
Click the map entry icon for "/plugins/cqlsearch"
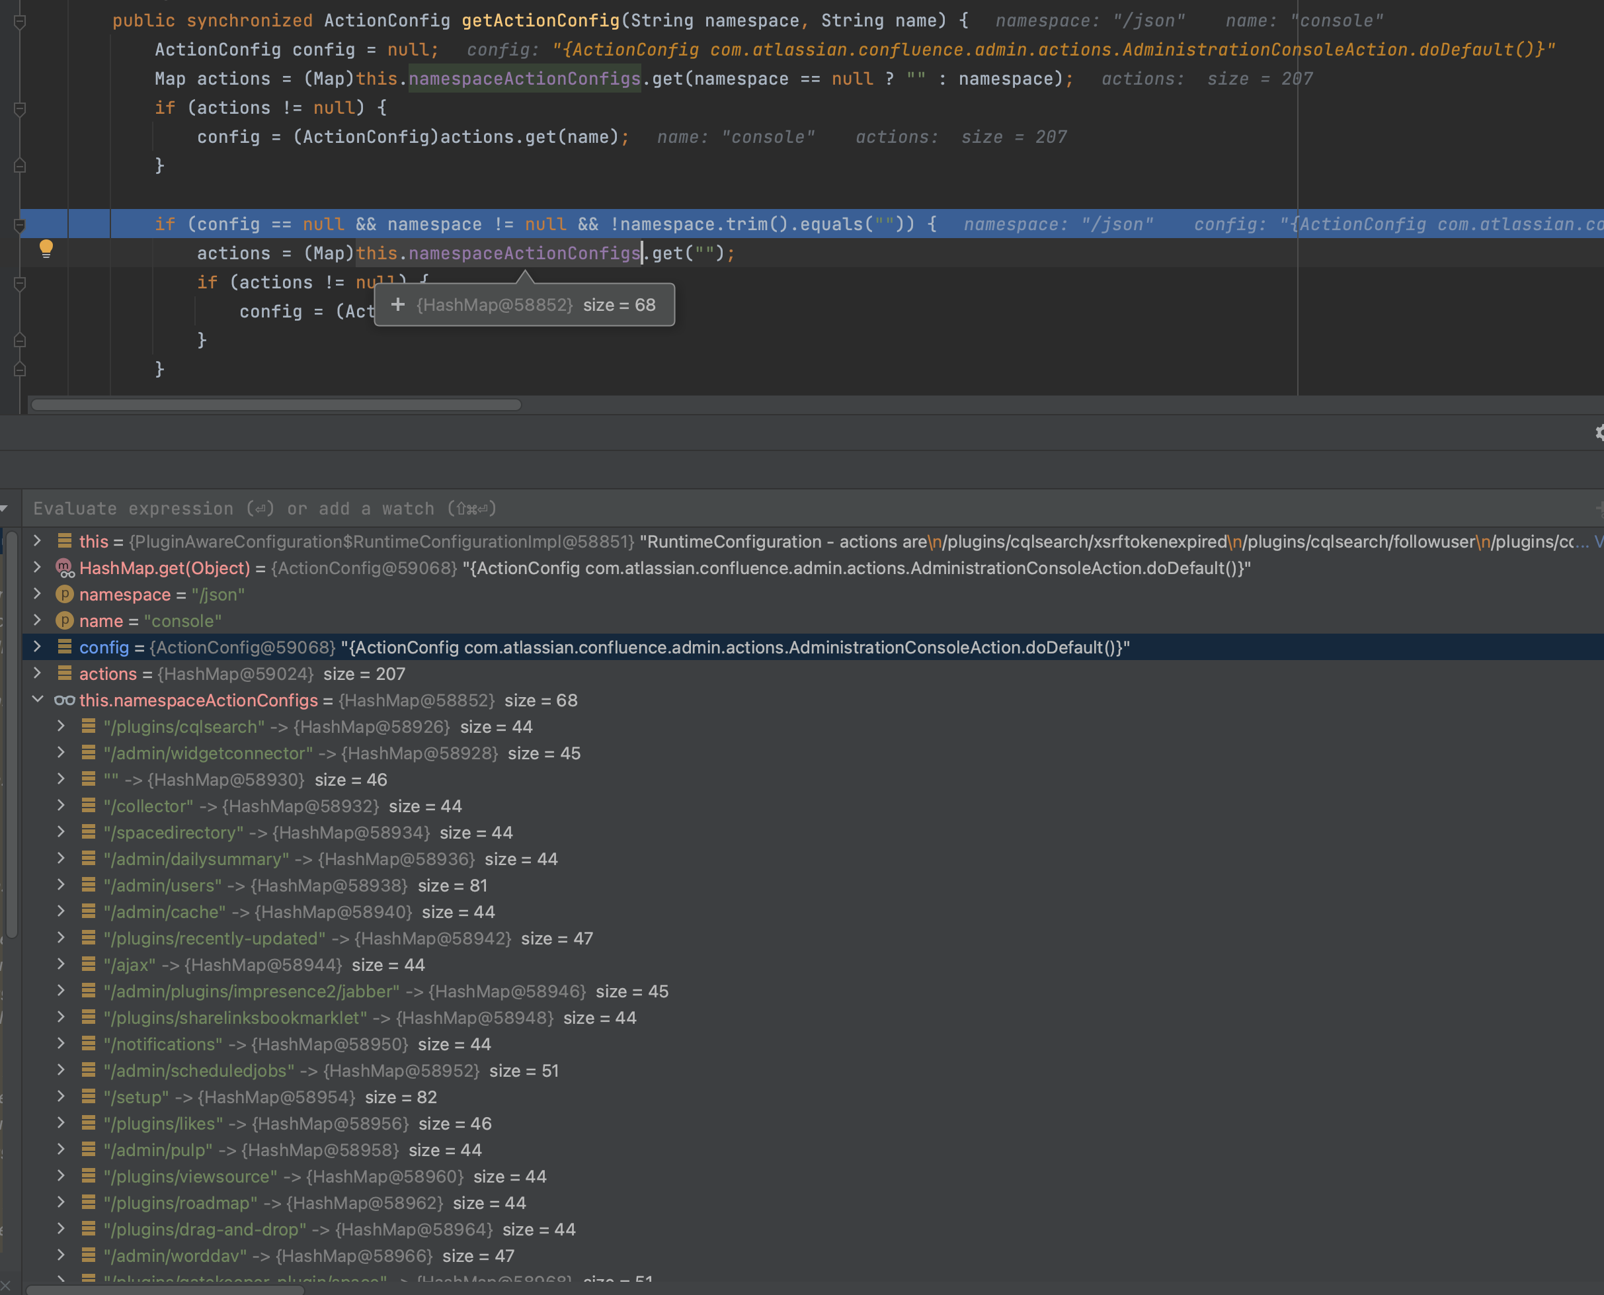[x=89, y=726]
